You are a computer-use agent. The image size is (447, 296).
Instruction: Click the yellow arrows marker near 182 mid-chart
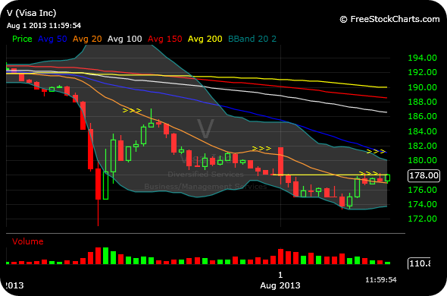(261, 148)
